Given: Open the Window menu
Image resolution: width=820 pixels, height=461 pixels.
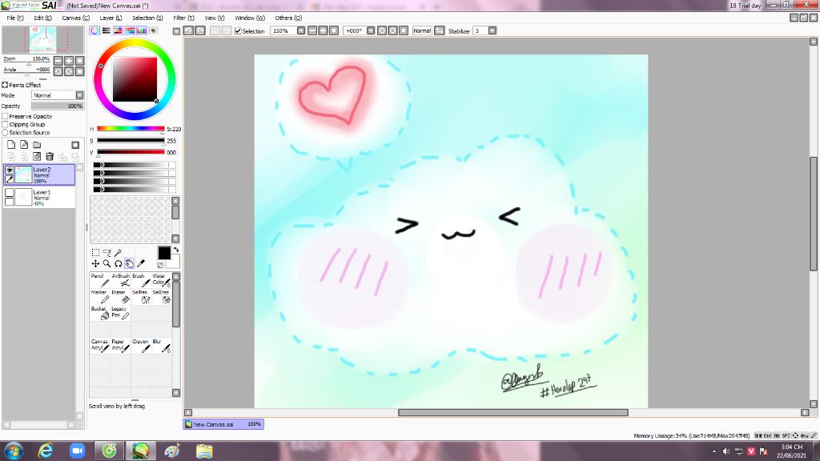Looking at the screenshot, I should 250,18.
